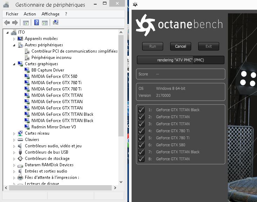Click the Claviers keyboard icon
The width and height of the screenshot is (257, 202).
(20, 140)
